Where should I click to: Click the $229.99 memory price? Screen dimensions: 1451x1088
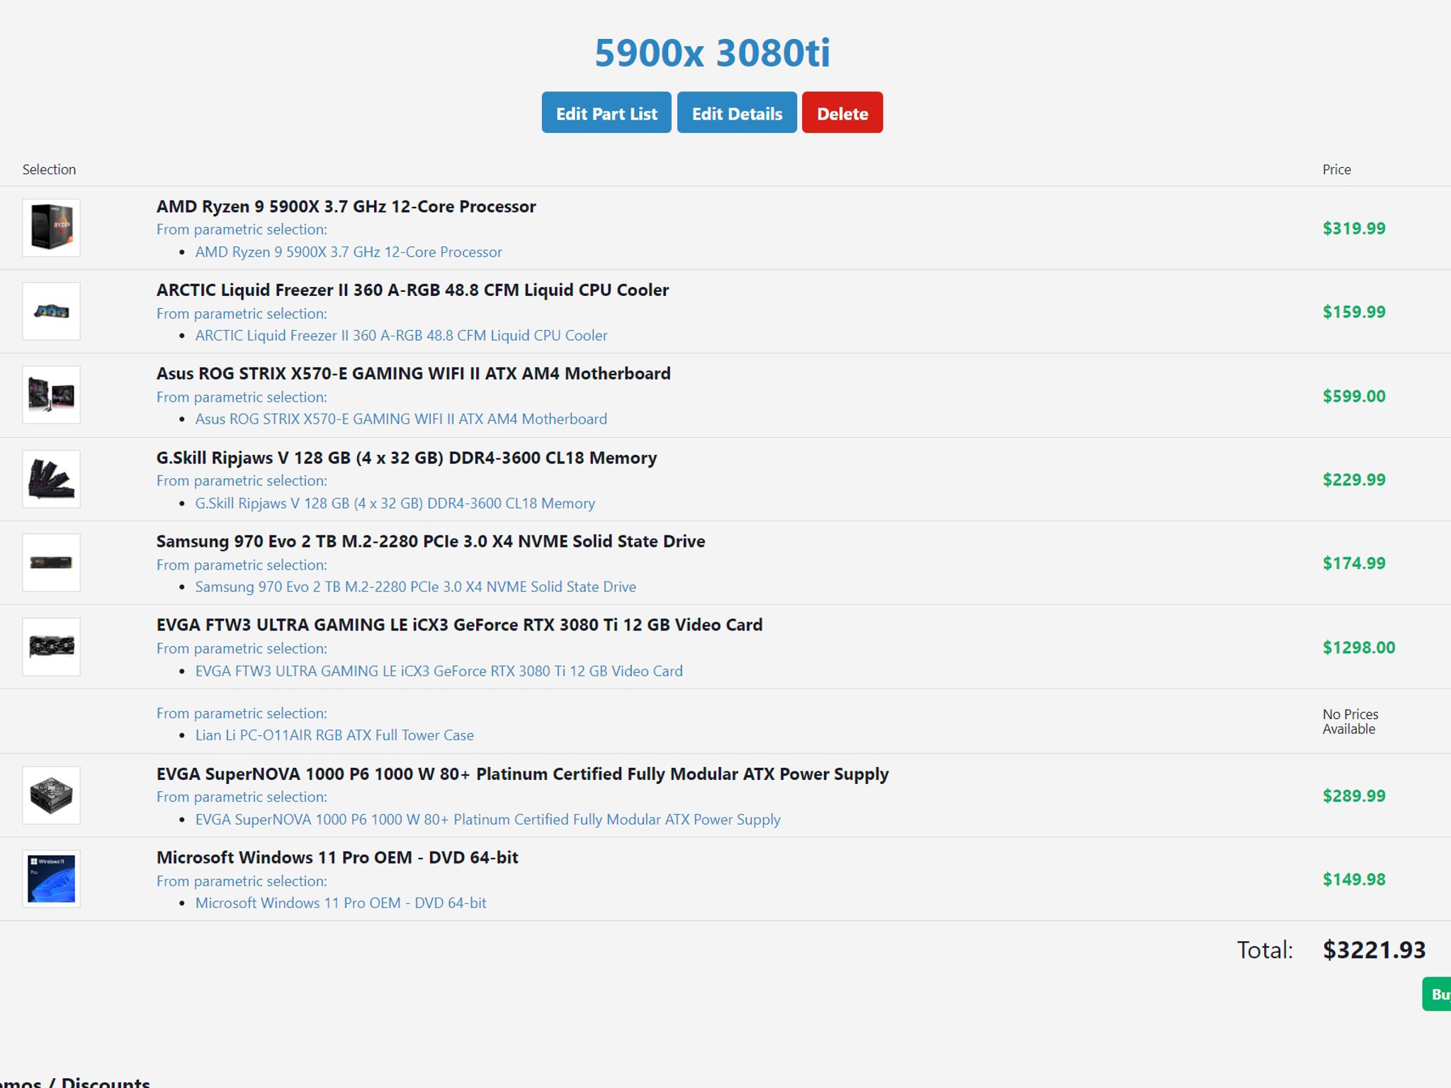coord(1354,480)
